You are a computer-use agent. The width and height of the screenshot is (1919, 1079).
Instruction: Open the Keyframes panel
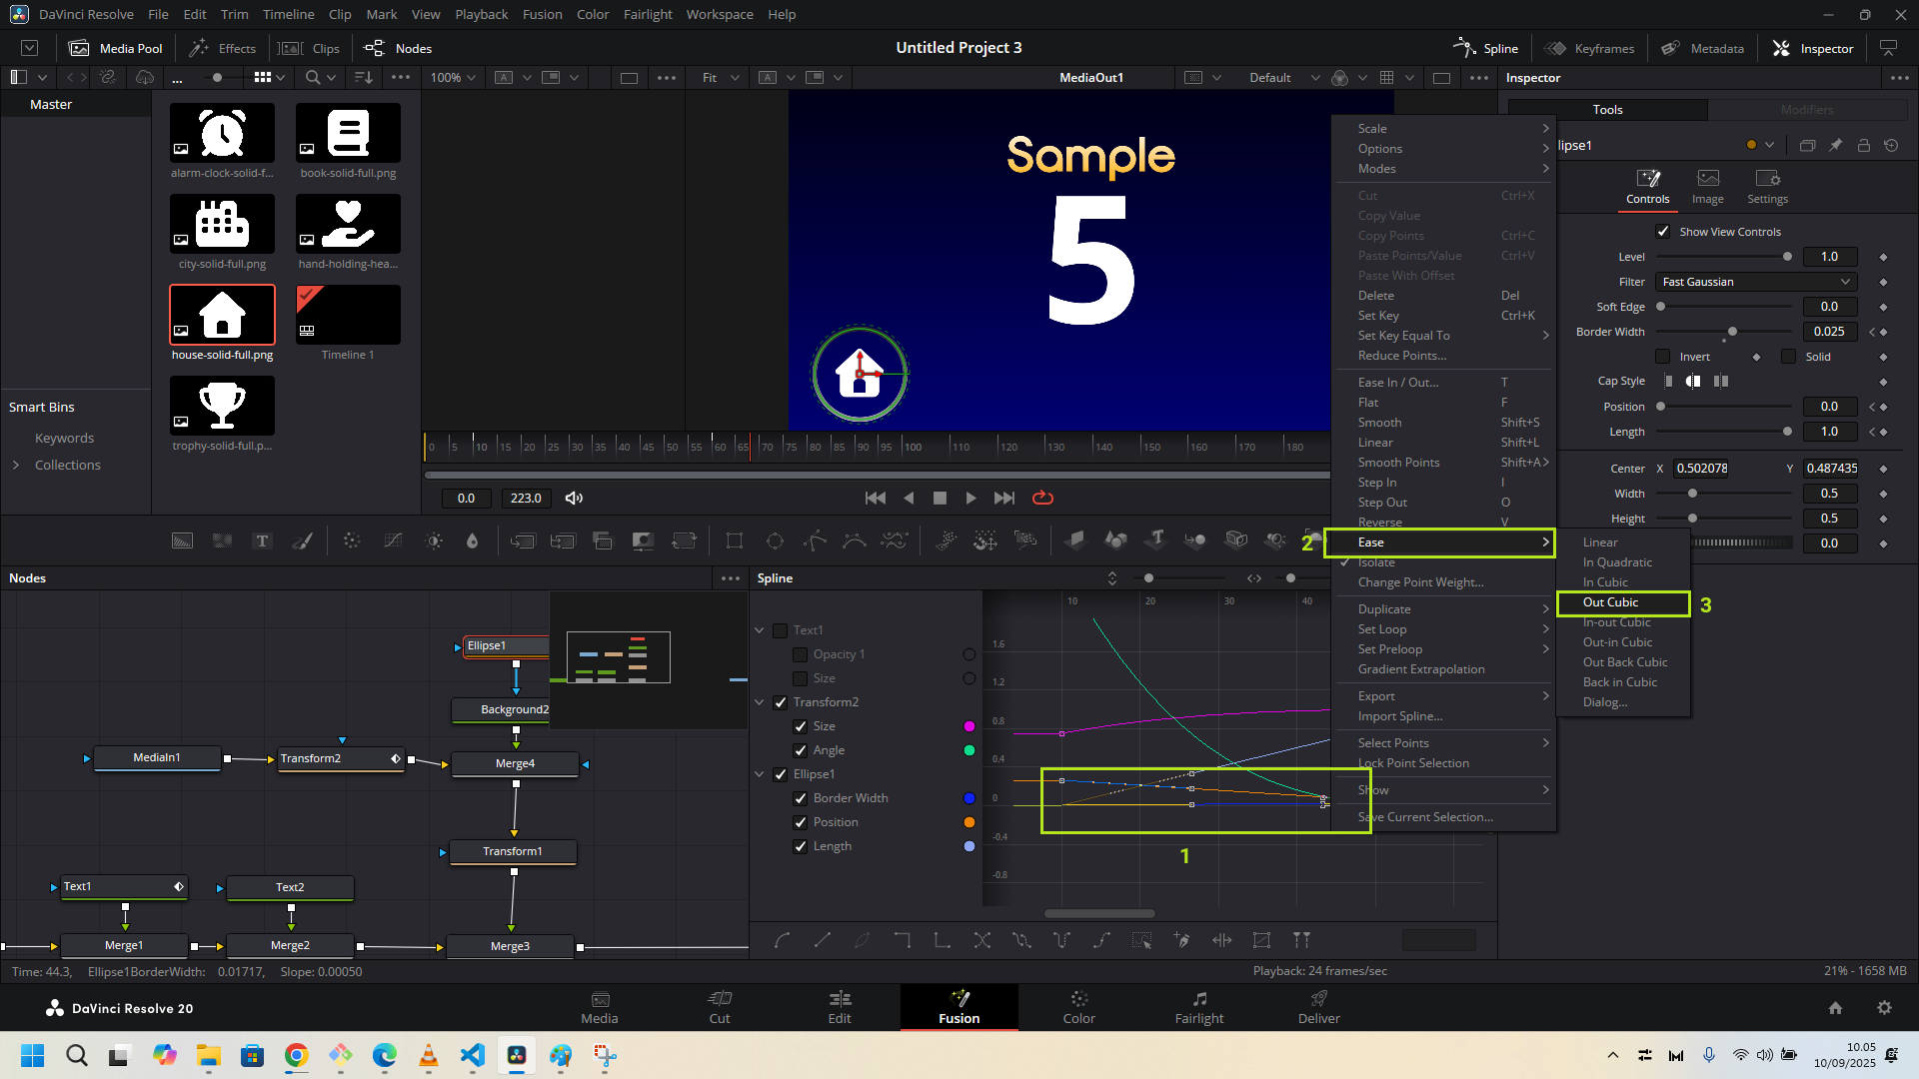(x=1589, y=48)
